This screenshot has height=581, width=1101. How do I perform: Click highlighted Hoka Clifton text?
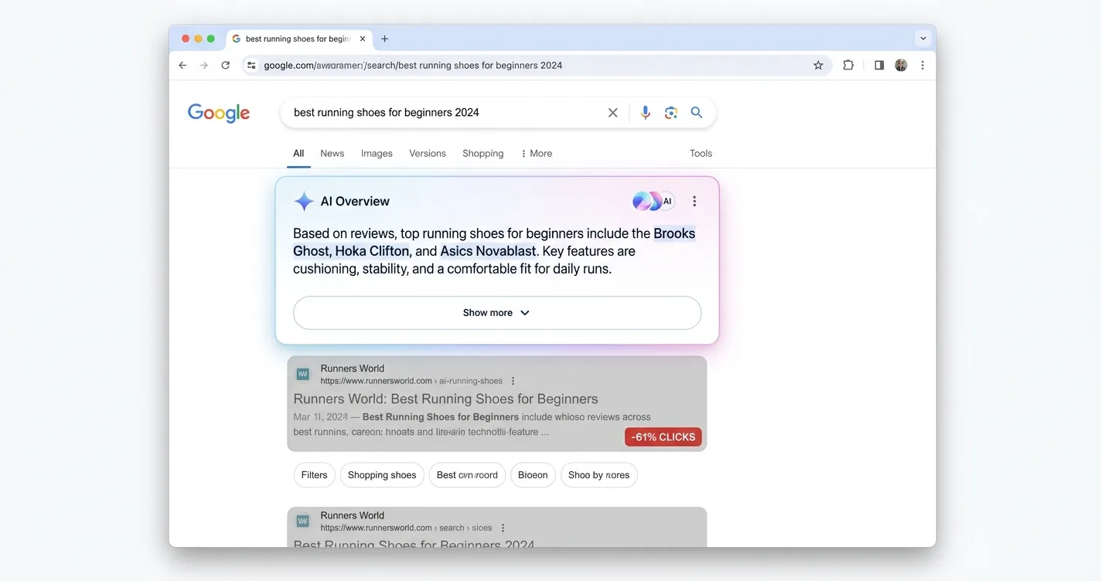(373, 251)
